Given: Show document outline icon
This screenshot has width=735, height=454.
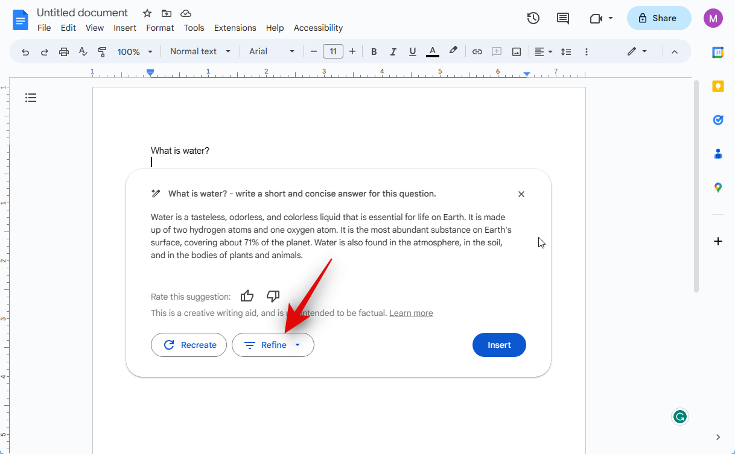Looking at the screenshot, I should click(31, 98).
